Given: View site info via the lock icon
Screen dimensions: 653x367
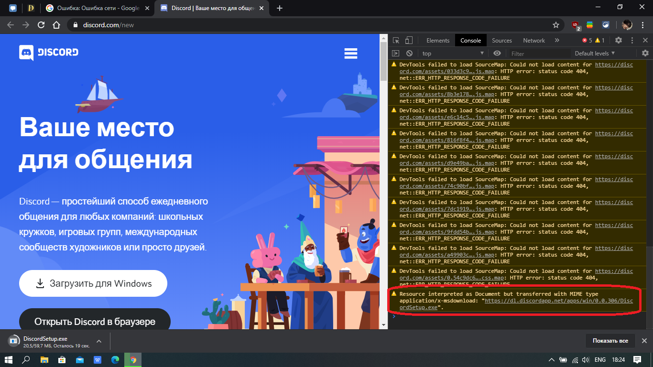Looking at the screenshot, I should click(75, 25).
